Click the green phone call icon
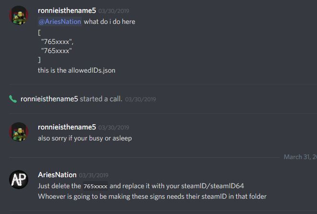Viewport: 317px width, 214px height. [x=13, y=99]
